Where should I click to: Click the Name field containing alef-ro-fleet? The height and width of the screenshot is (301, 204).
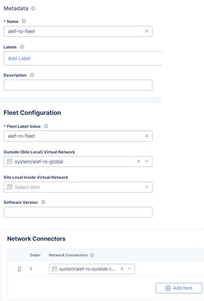78,31
